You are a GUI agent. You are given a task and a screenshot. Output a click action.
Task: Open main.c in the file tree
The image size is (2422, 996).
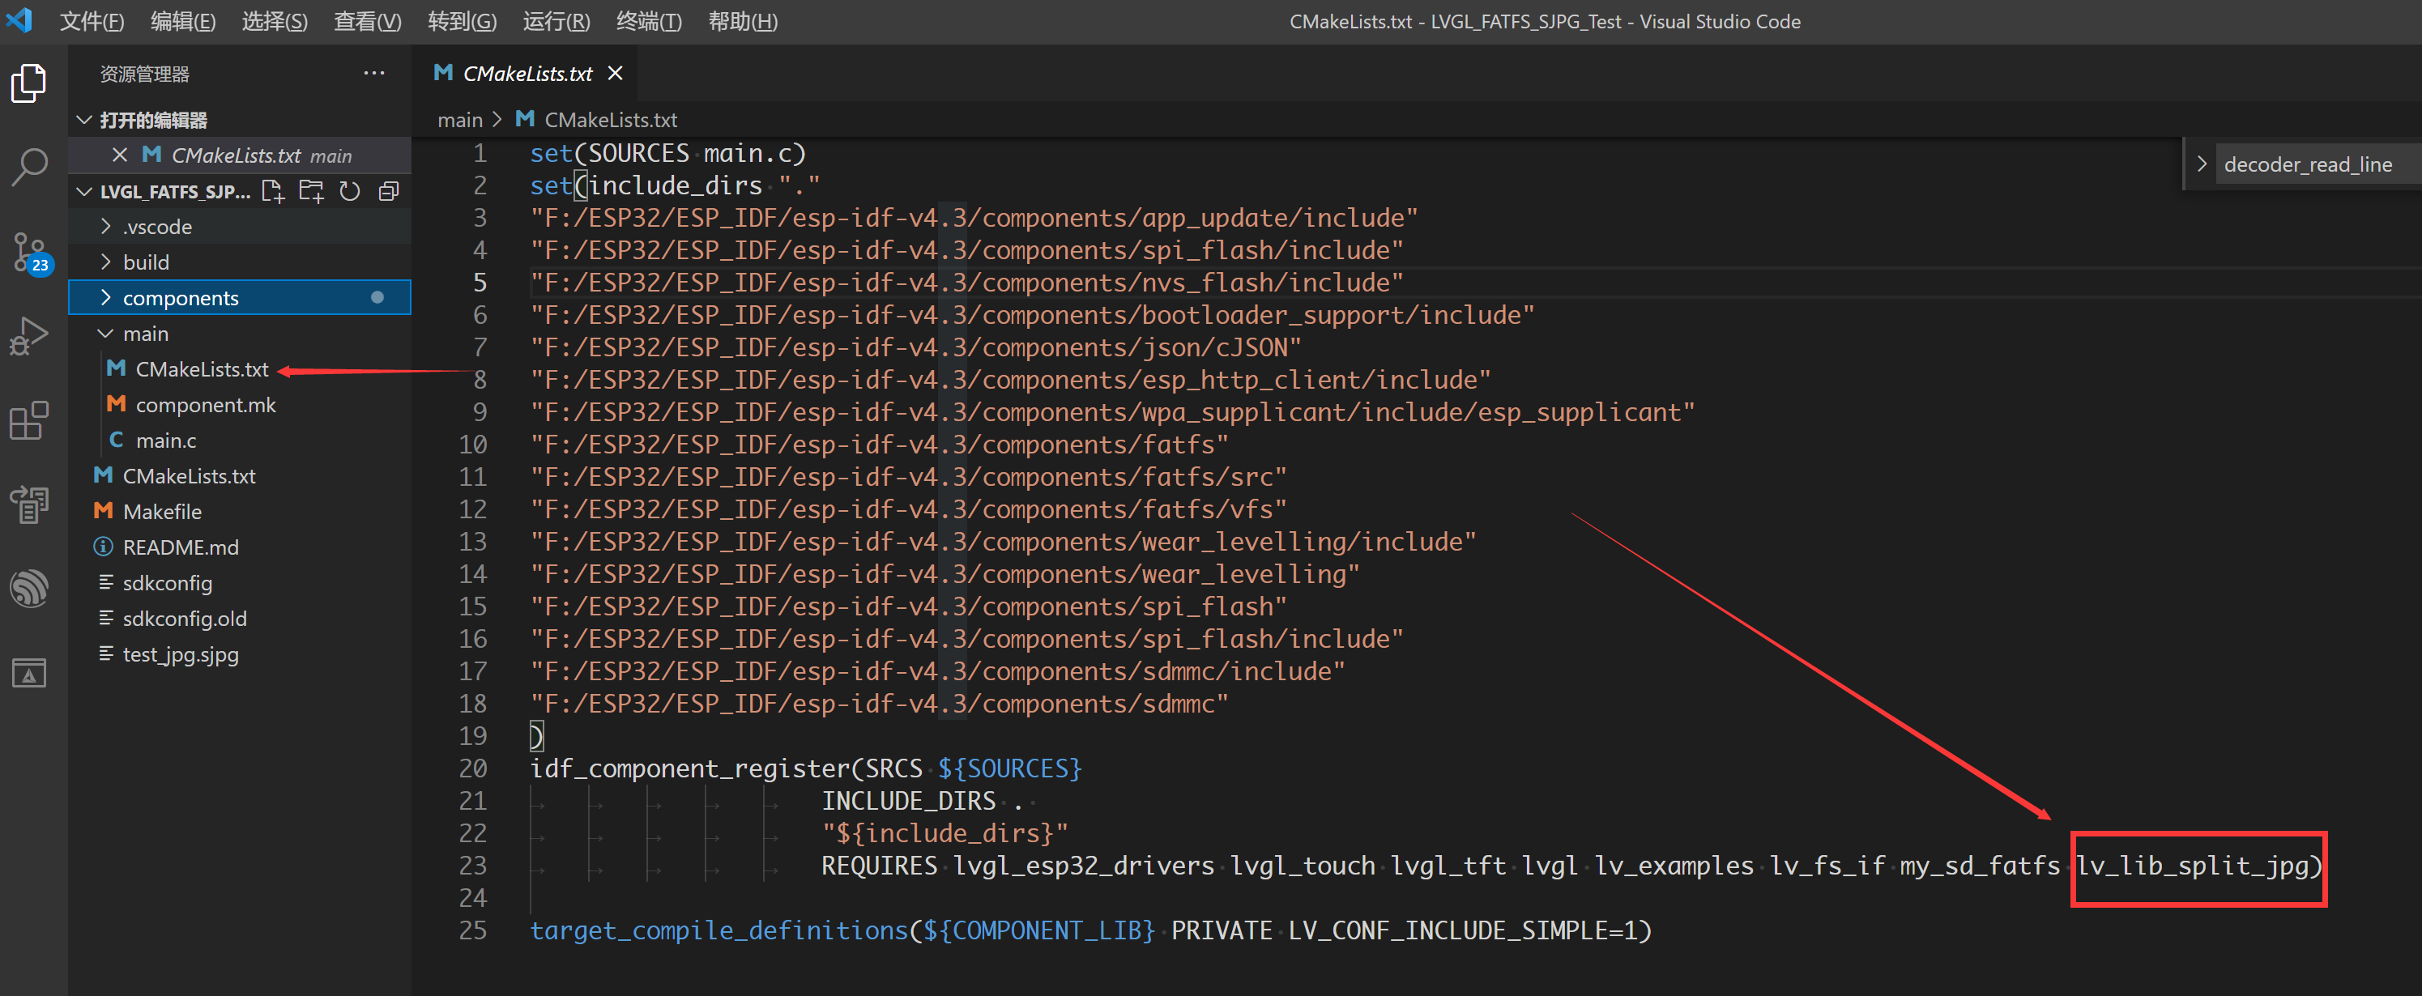click(x=166, y=441)
